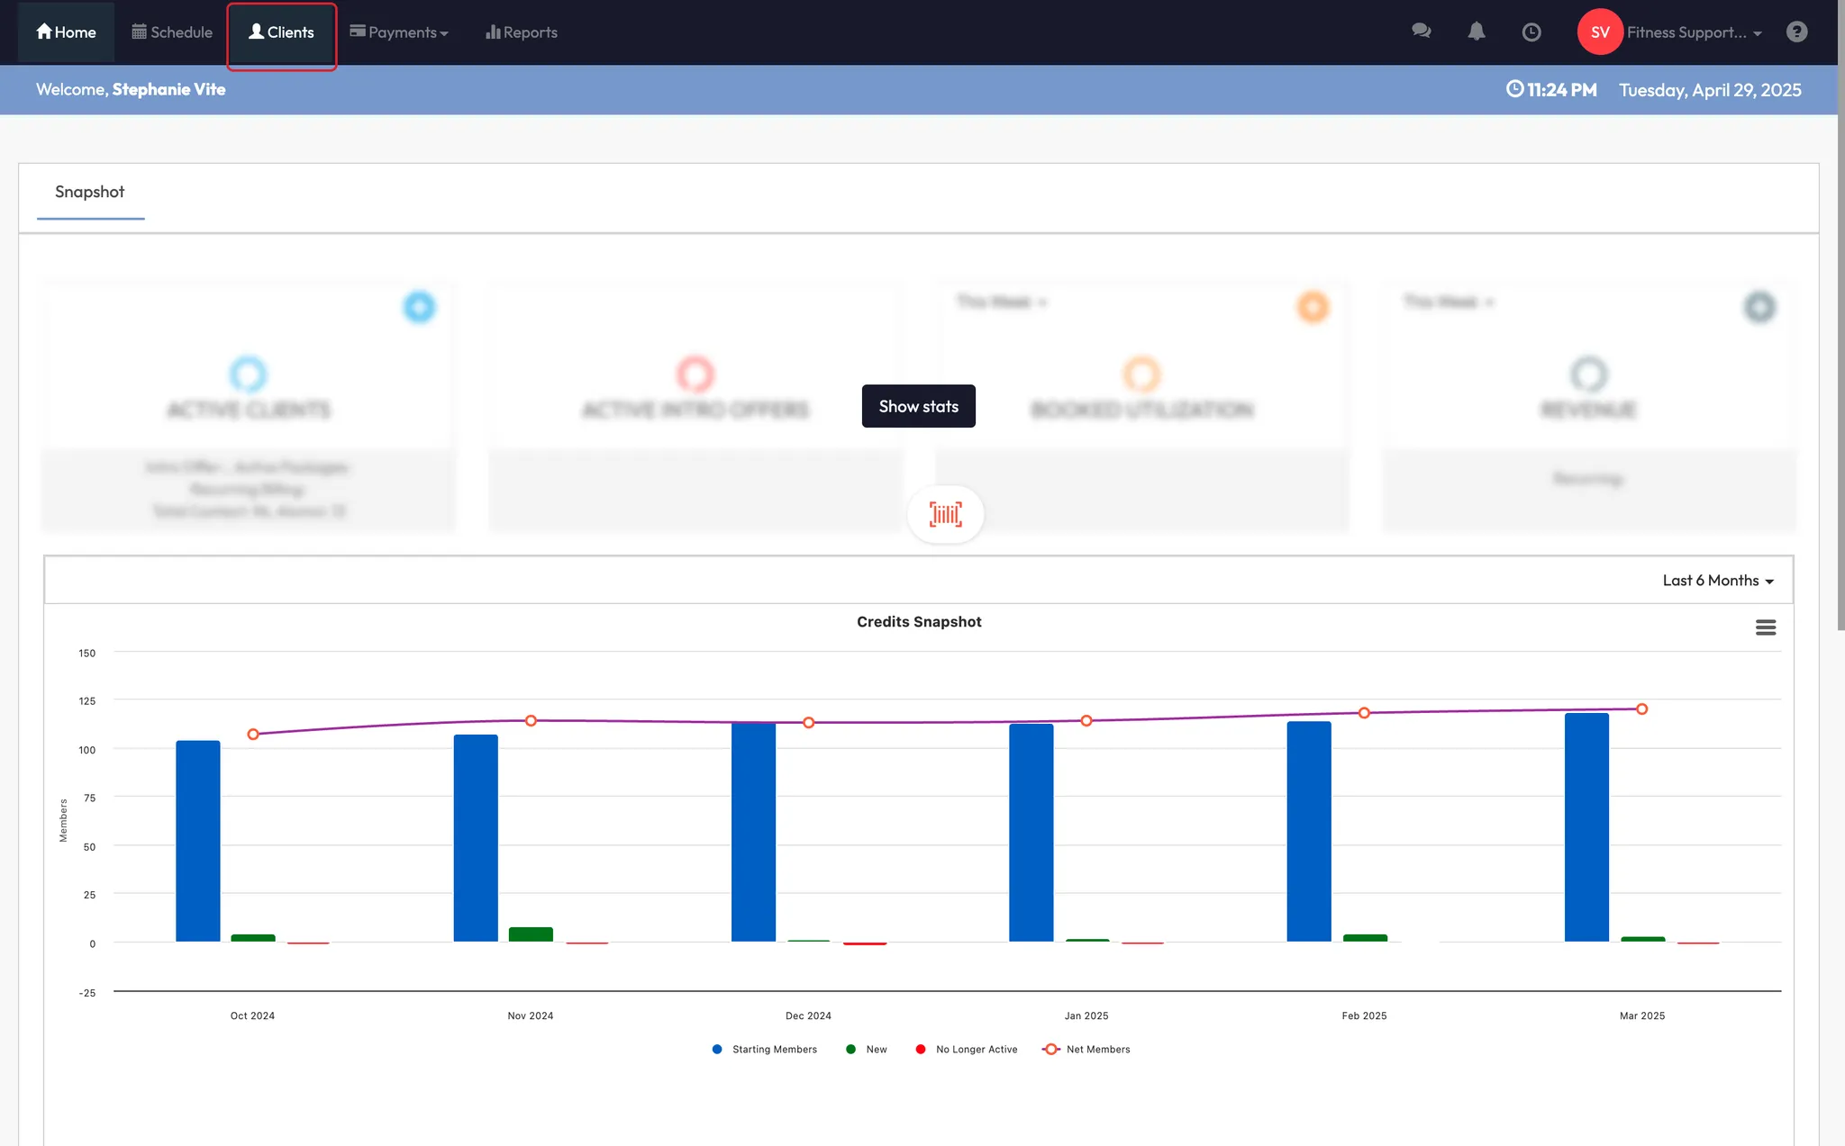Expand the Last 6 Months dropdown

(1718, 581)
